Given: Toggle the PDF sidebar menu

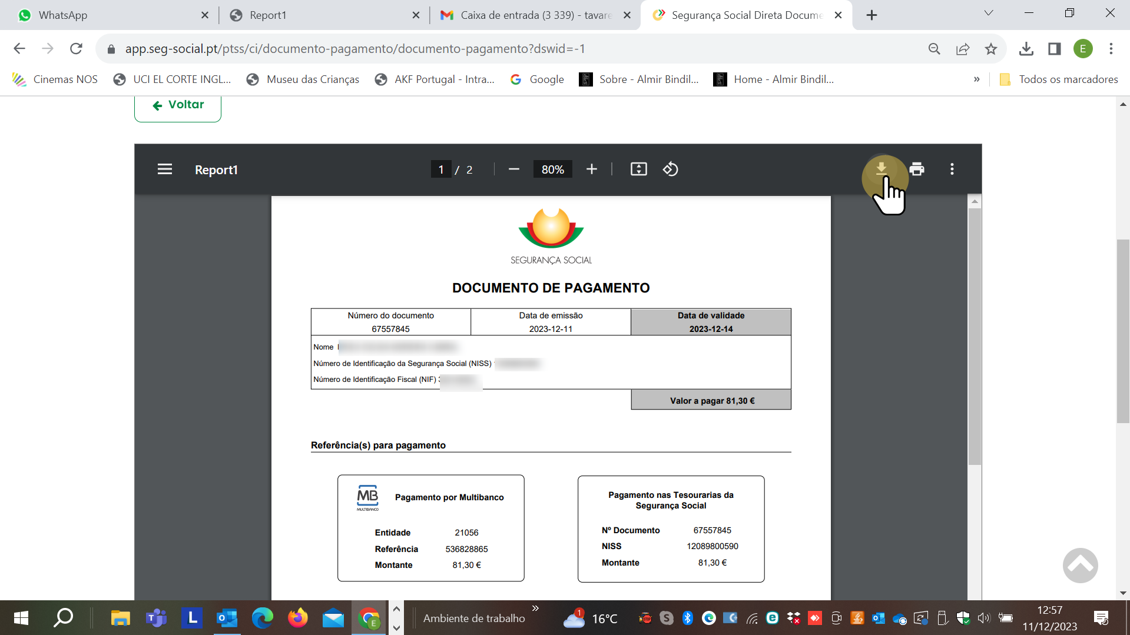Looking at the screenshot, I should point(165,169).
